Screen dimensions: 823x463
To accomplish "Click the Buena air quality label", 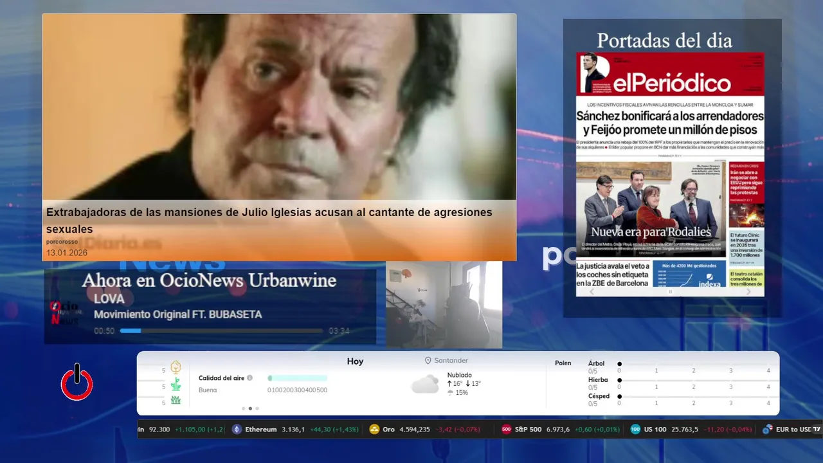I will 208,390.
